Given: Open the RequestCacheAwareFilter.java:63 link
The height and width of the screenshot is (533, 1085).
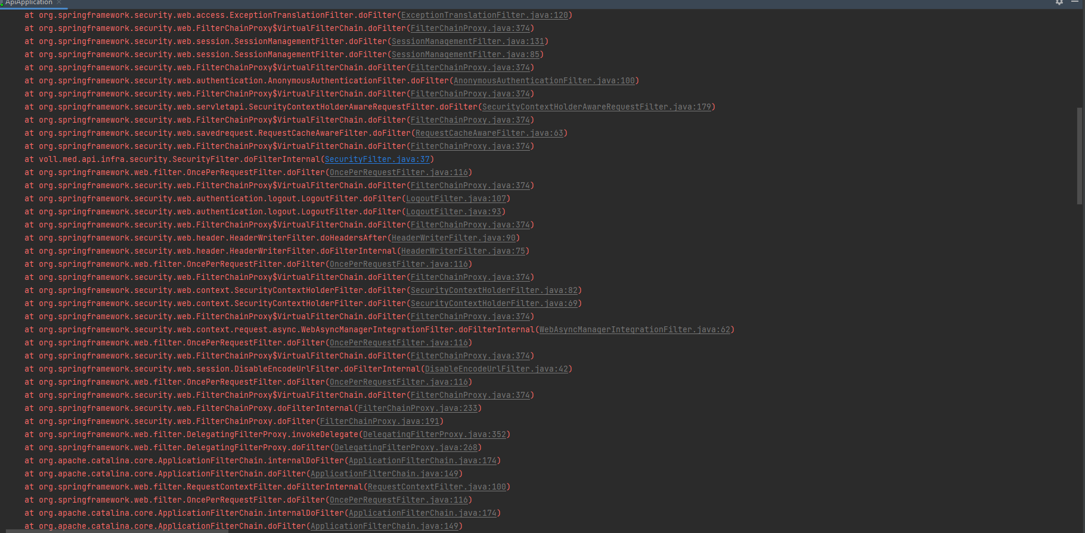Looking at the screenshot, I should tap(489, 133).
